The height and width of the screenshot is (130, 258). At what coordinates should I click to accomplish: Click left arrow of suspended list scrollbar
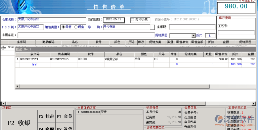tap(17, 86)
